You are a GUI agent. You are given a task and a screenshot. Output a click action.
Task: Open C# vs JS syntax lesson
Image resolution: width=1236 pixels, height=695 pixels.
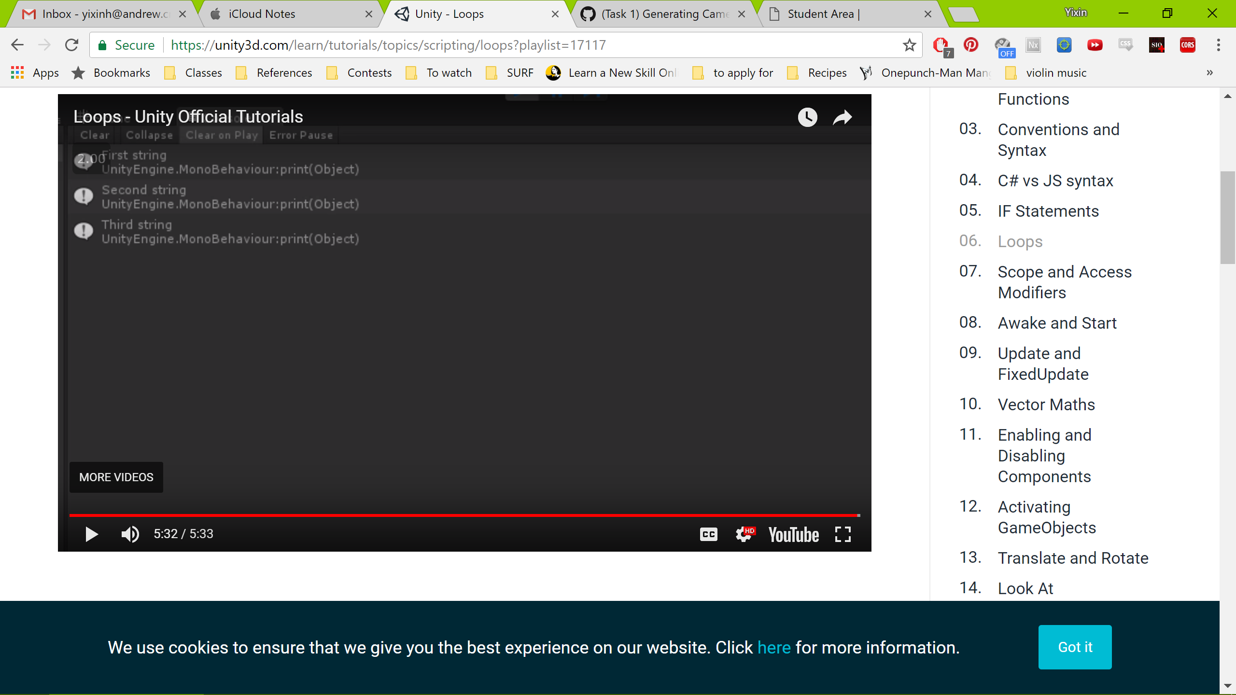[x=1055, y=181]
